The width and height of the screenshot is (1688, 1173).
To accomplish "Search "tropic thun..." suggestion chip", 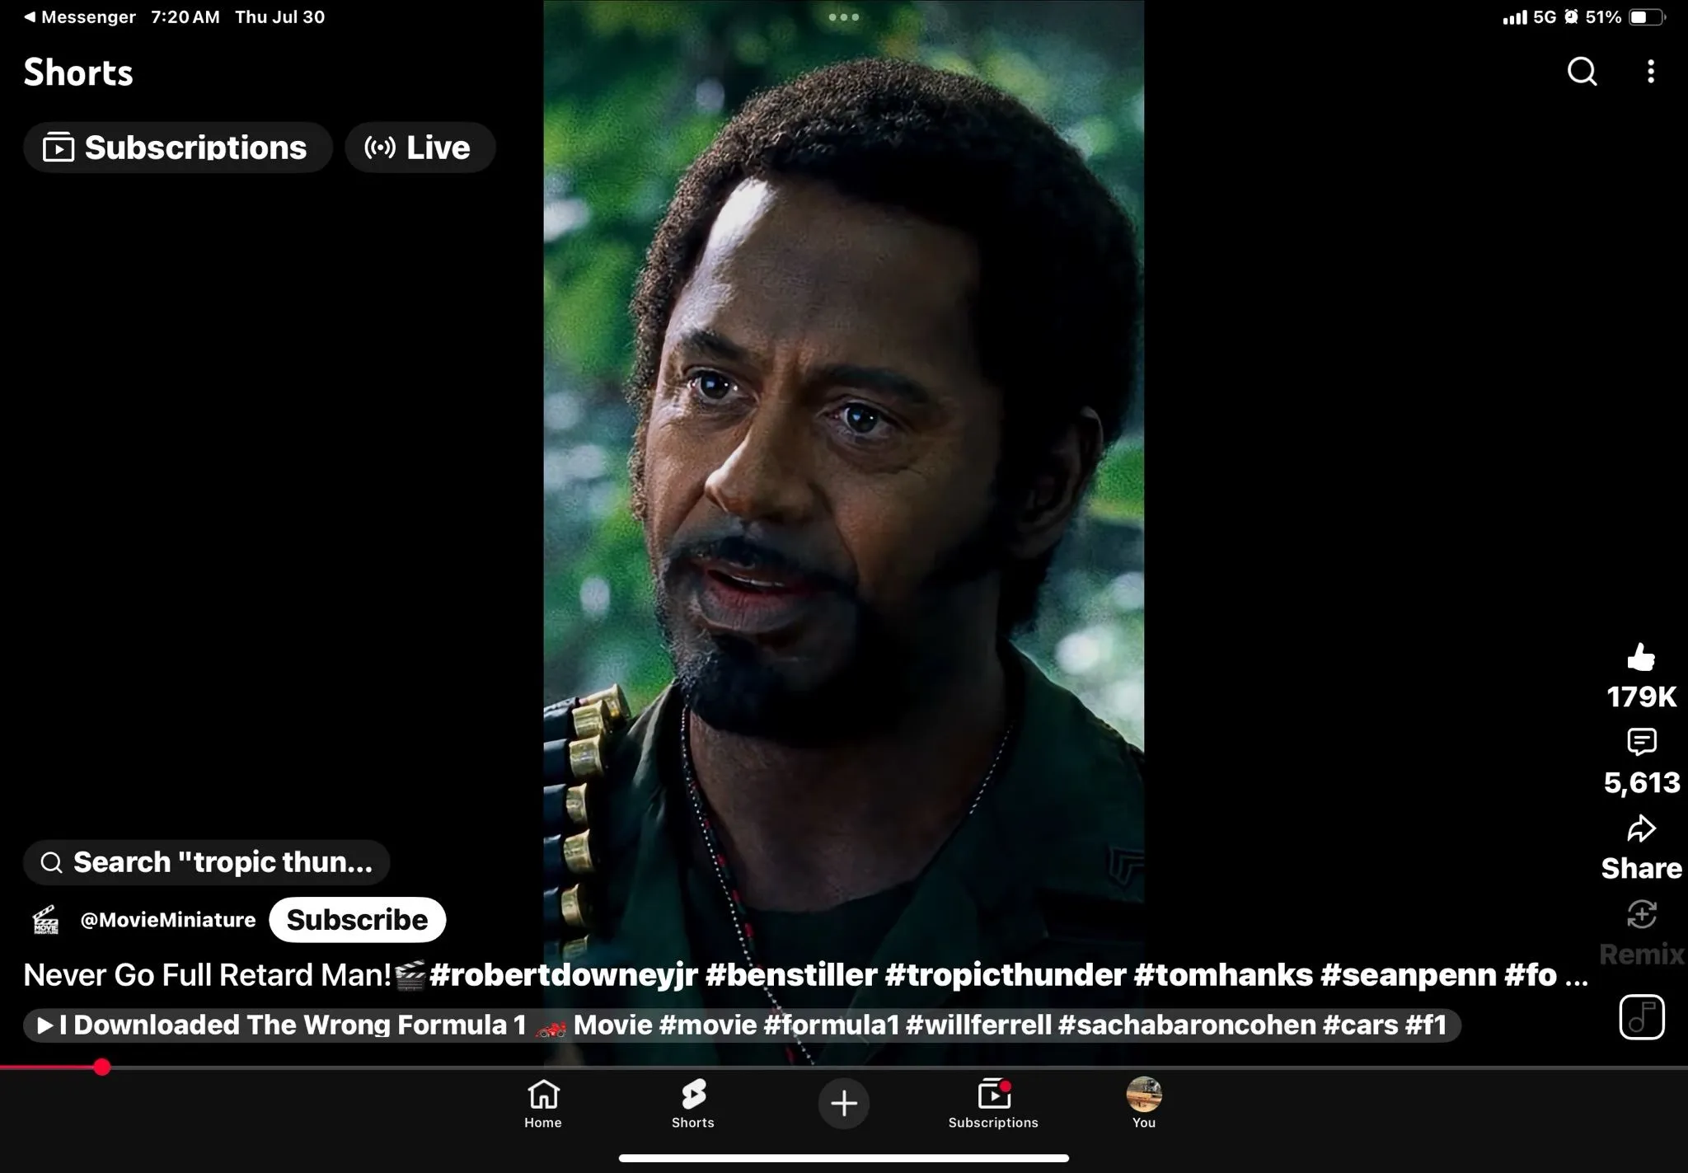I will click(x=206, y=862).
